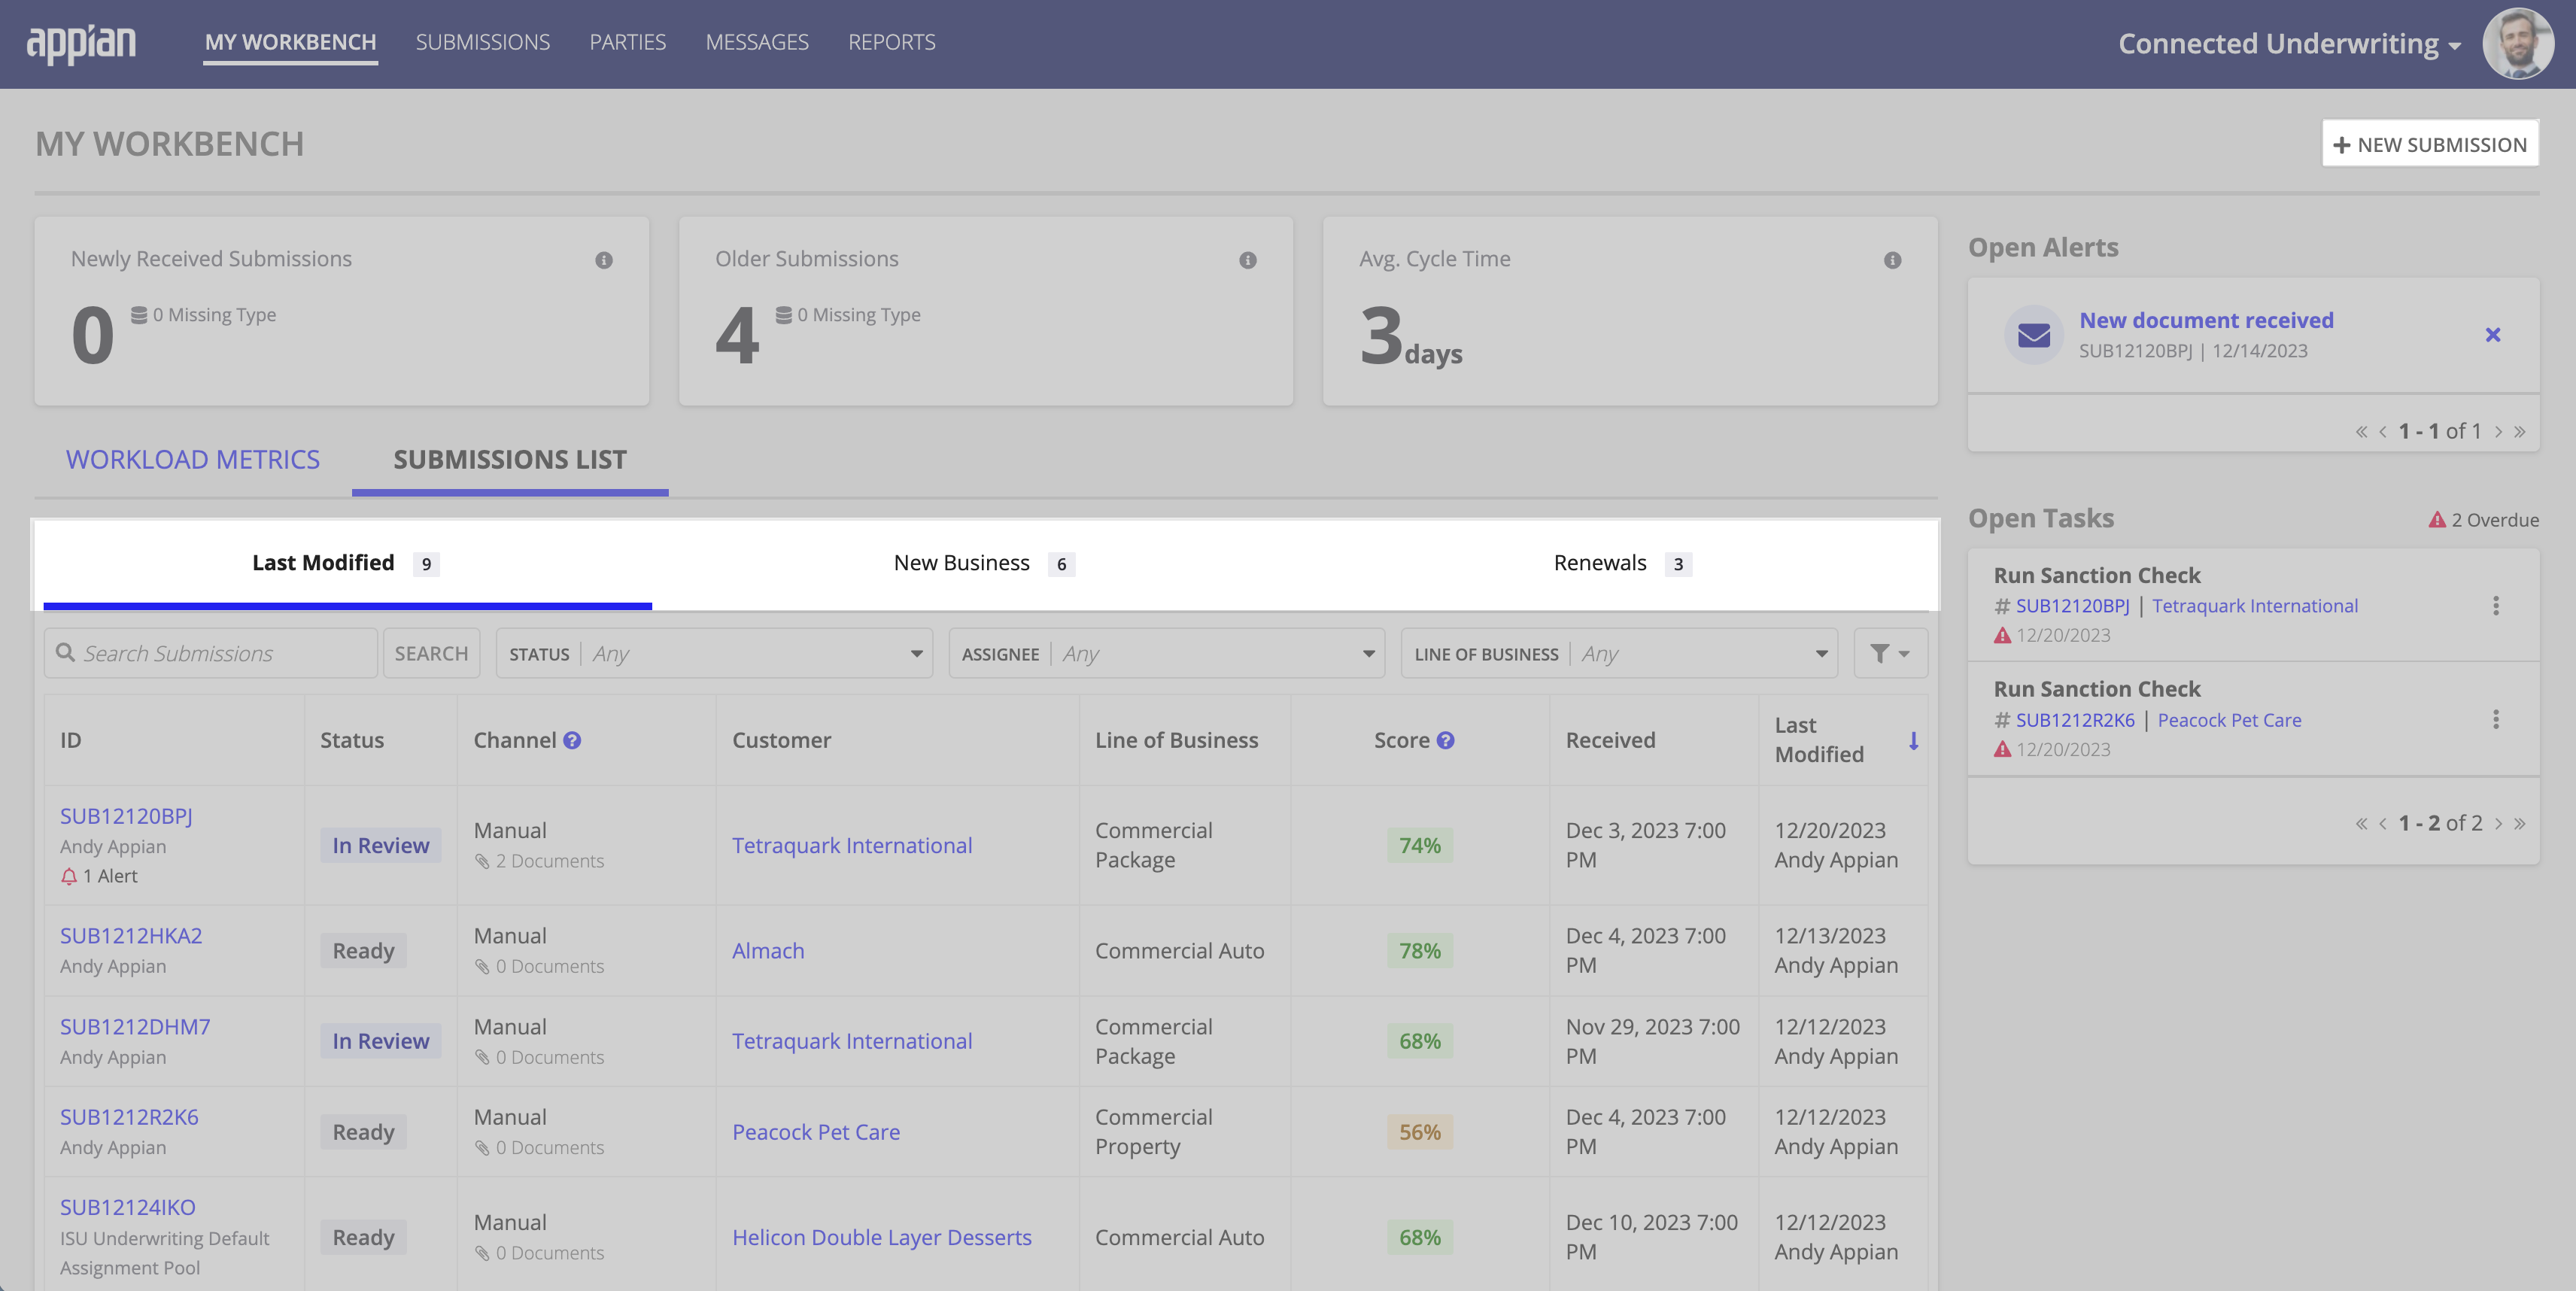This screenshot has width=2576, height=1291.
Task: Open Helicon Double Layer Desserts customer link
Action: 881,1238
